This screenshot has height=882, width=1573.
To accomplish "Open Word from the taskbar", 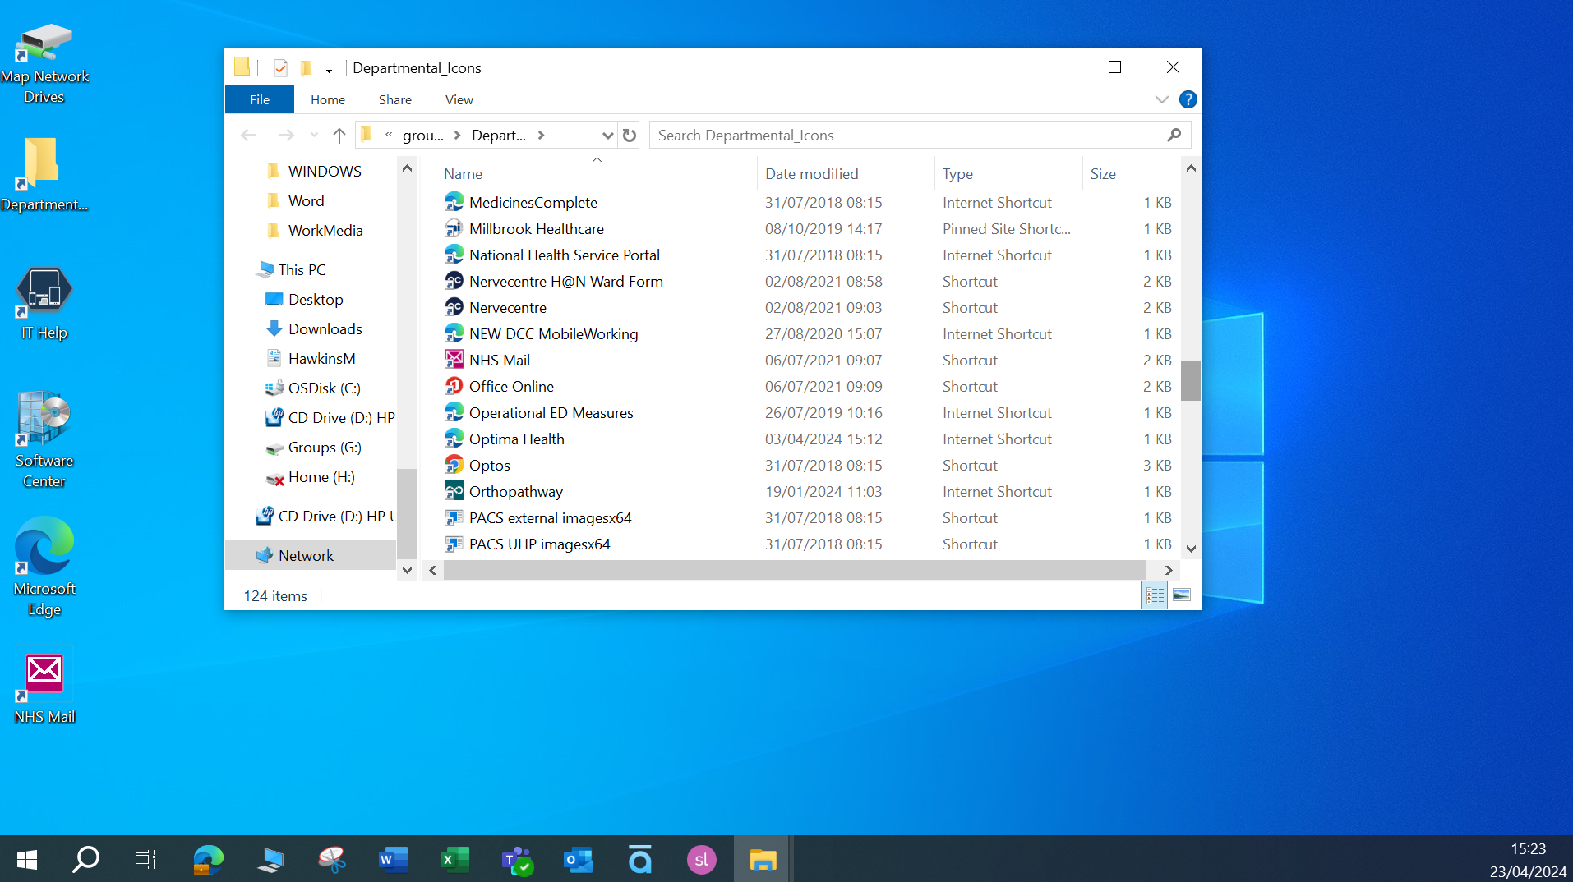I will tap(393, 859).
